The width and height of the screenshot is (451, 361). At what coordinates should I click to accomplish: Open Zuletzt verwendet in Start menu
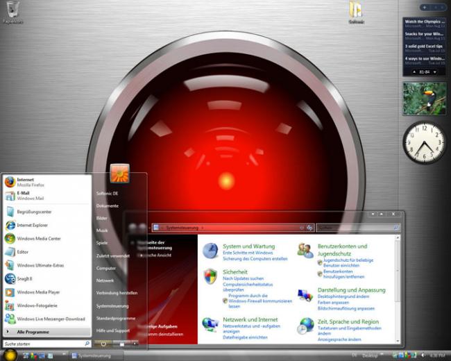113,255
